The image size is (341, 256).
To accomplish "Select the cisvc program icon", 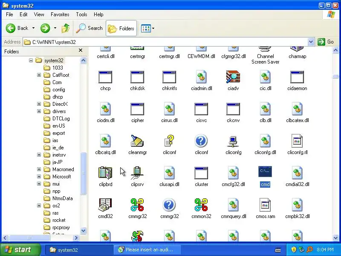I will [x=201, y=109].
